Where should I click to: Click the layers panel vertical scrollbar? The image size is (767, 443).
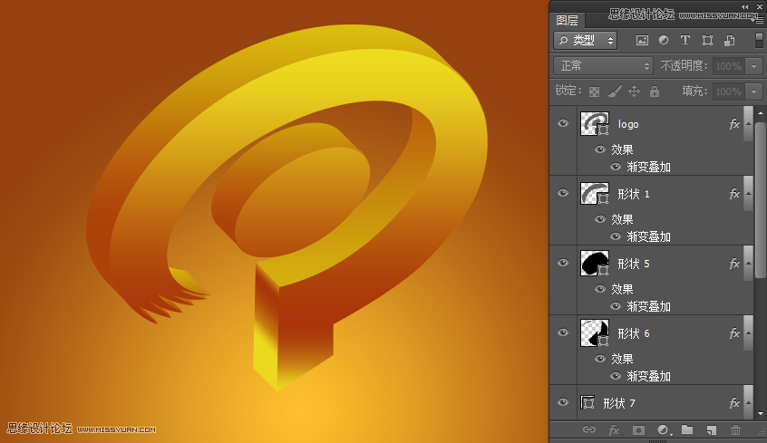760,200
